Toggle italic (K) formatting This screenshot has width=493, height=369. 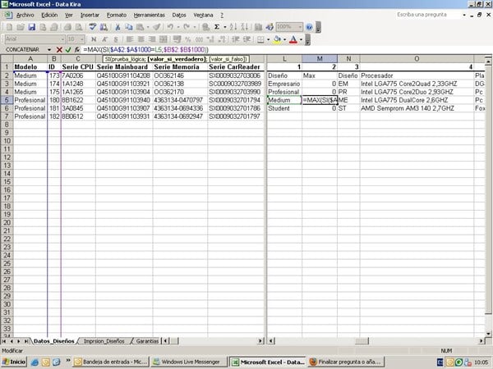[105, 39]
